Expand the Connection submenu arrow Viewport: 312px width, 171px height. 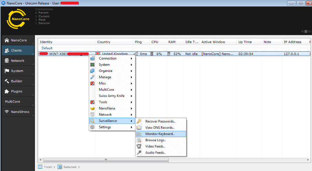coord(131,58)
